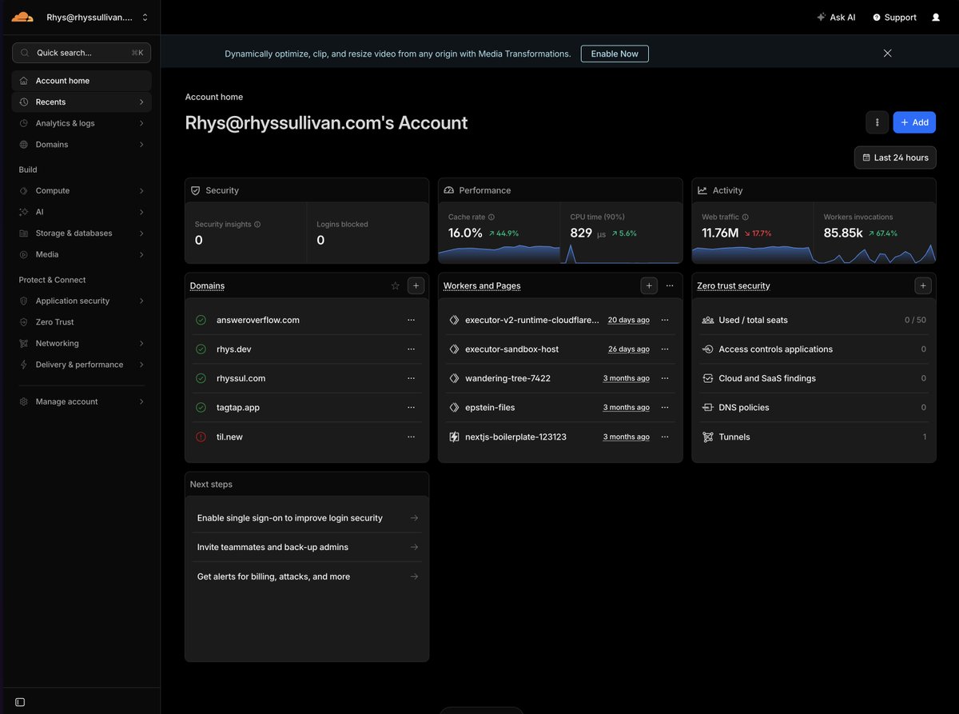
Task: Click the blue Add button
Action: pyautogui.click(x=914, y=122)
